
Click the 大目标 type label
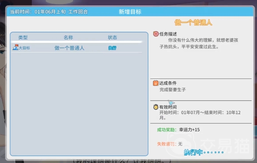24,48
